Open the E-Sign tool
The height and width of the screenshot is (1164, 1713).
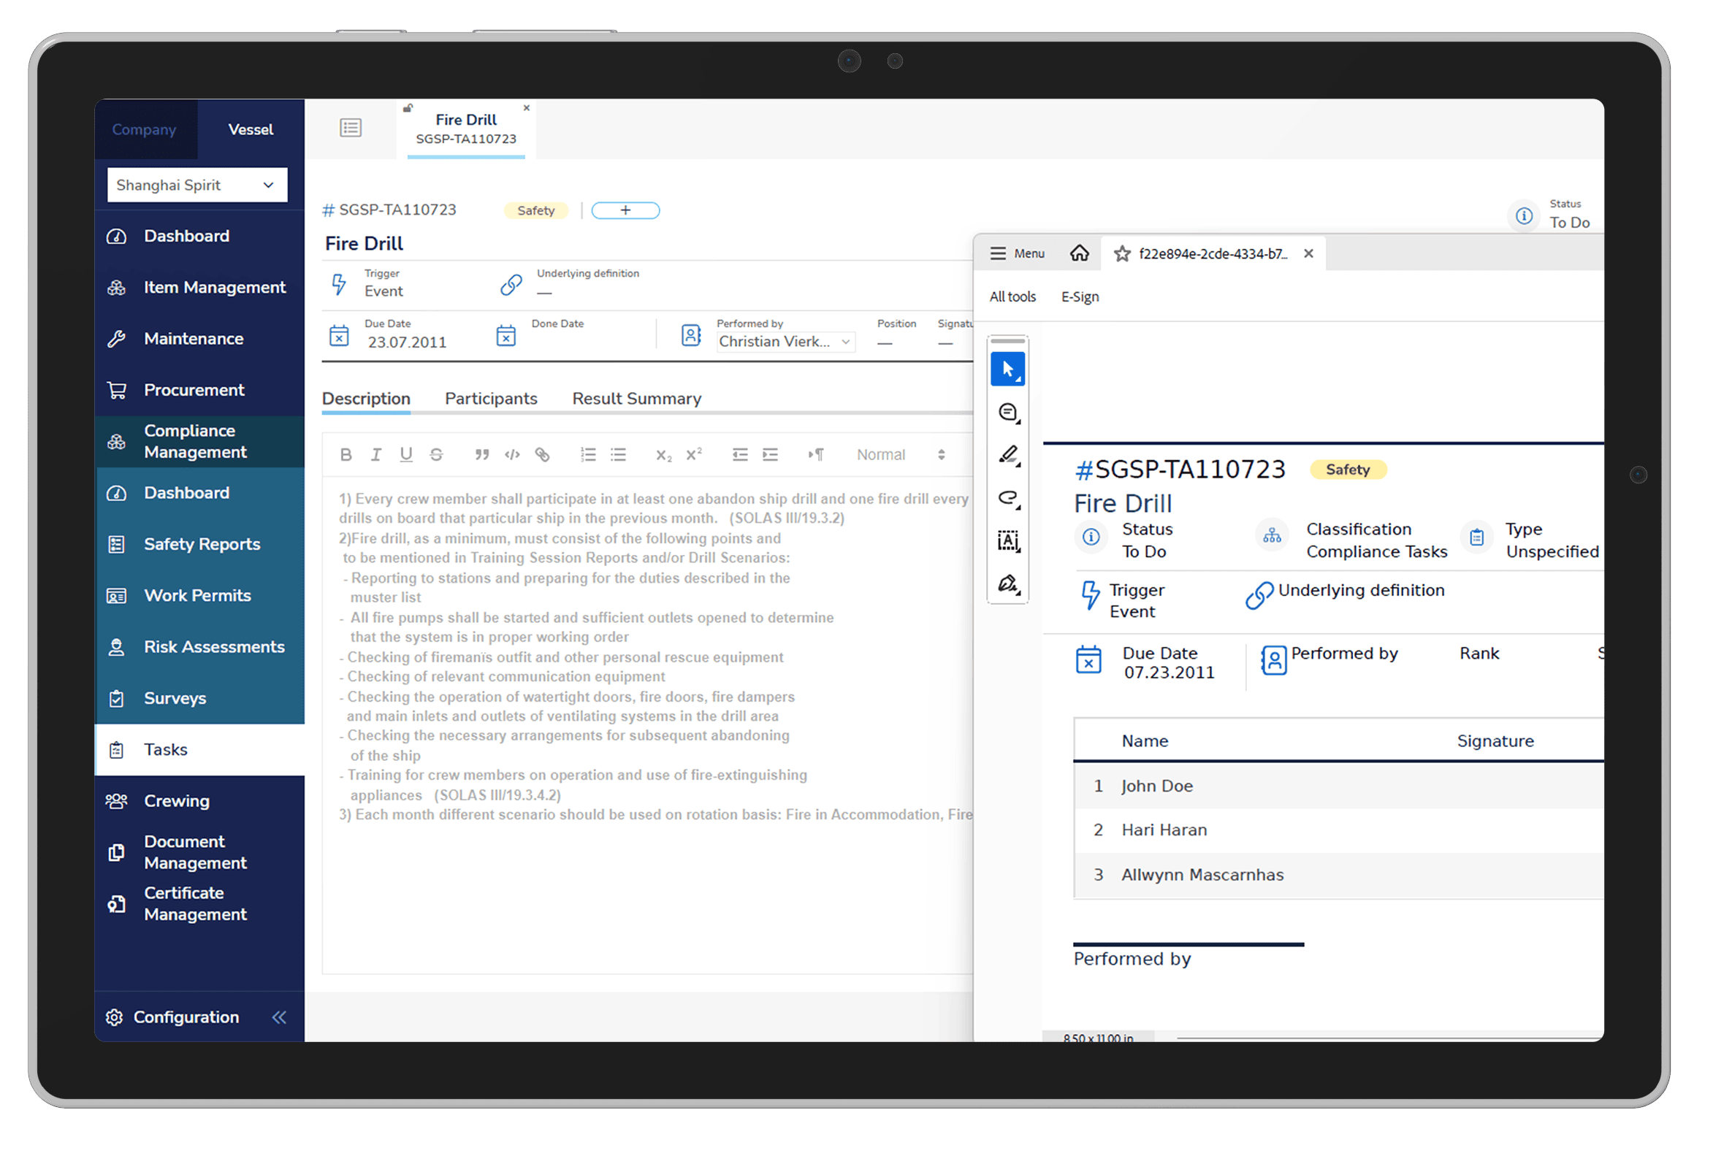1079,297
